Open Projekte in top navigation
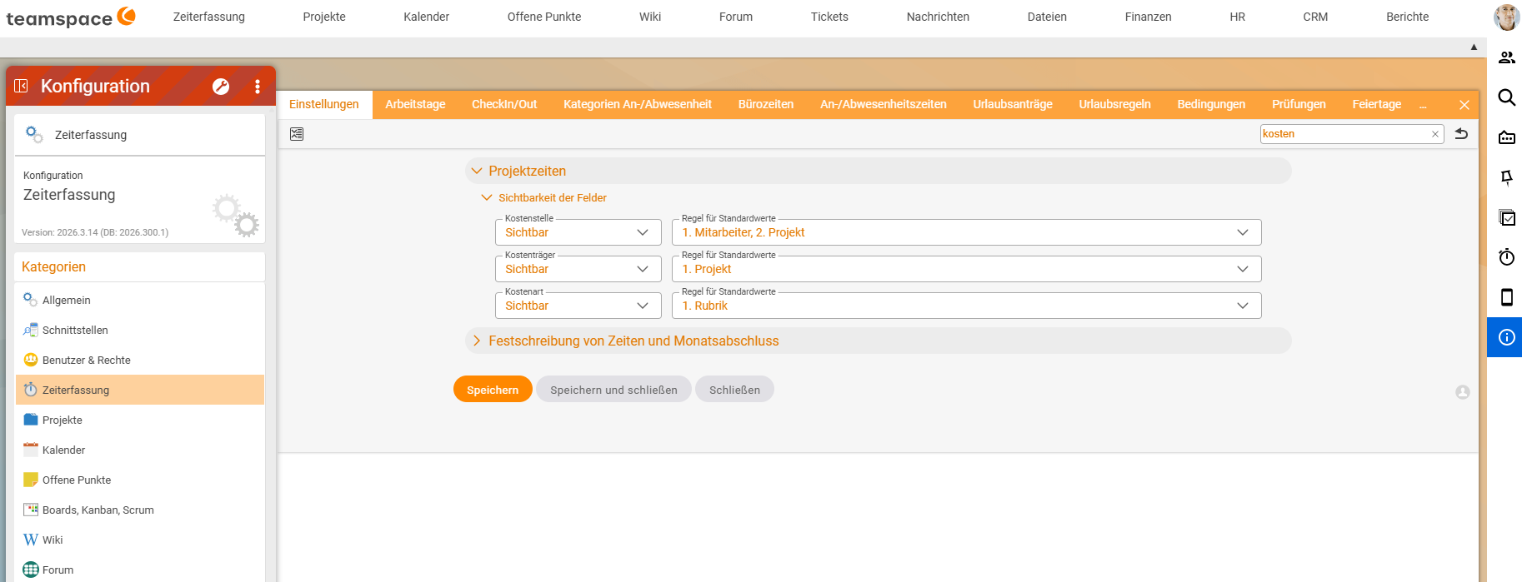The height and width of the screenshot is (582, 1522). tap(324, 17)
